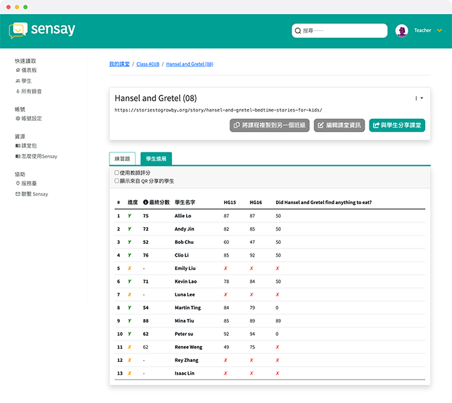The image size is (452, 403).
Task: Open 帳號設定 account settings
Action: coord(30,118)
